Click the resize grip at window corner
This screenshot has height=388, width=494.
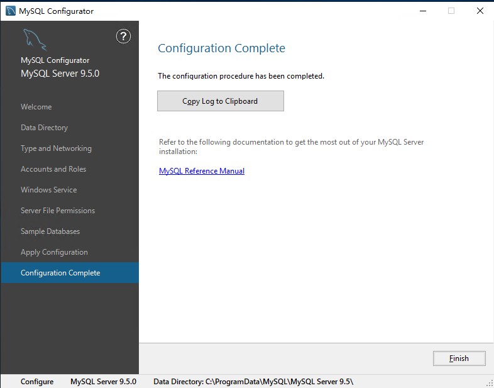click(x=489, y=383)
